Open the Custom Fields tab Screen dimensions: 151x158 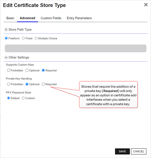[x=51, y=18]
